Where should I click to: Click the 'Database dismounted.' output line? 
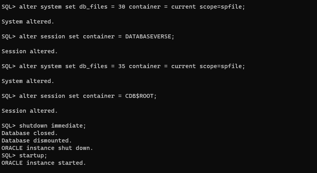(37, 141)
